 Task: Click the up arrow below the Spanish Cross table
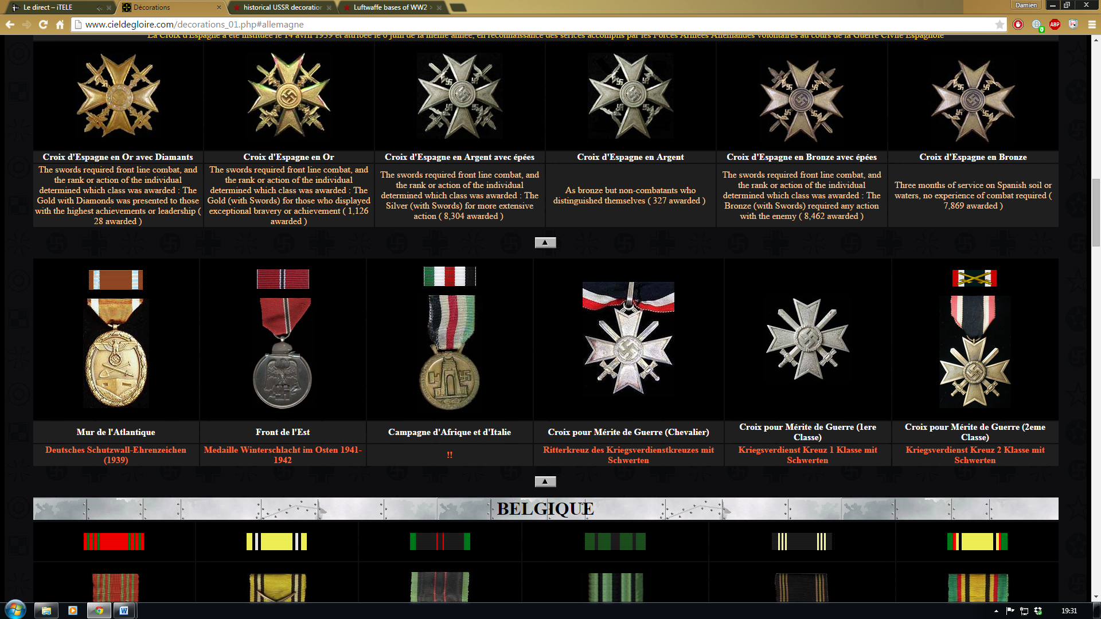tap(545, 242)
